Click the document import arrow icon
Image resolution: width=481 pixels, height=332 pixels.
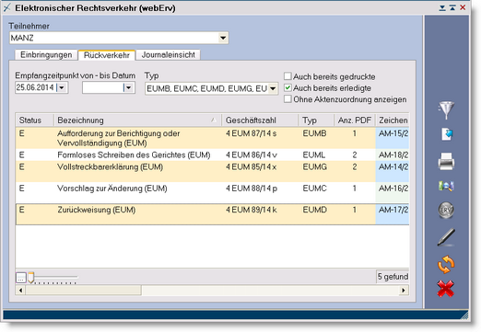click(447, 134)
